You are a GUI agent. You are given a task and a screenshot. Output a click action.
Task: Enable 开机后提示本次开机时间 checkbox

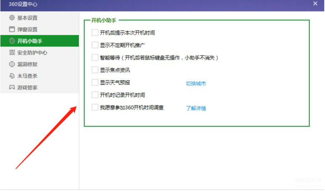[95, 33]
